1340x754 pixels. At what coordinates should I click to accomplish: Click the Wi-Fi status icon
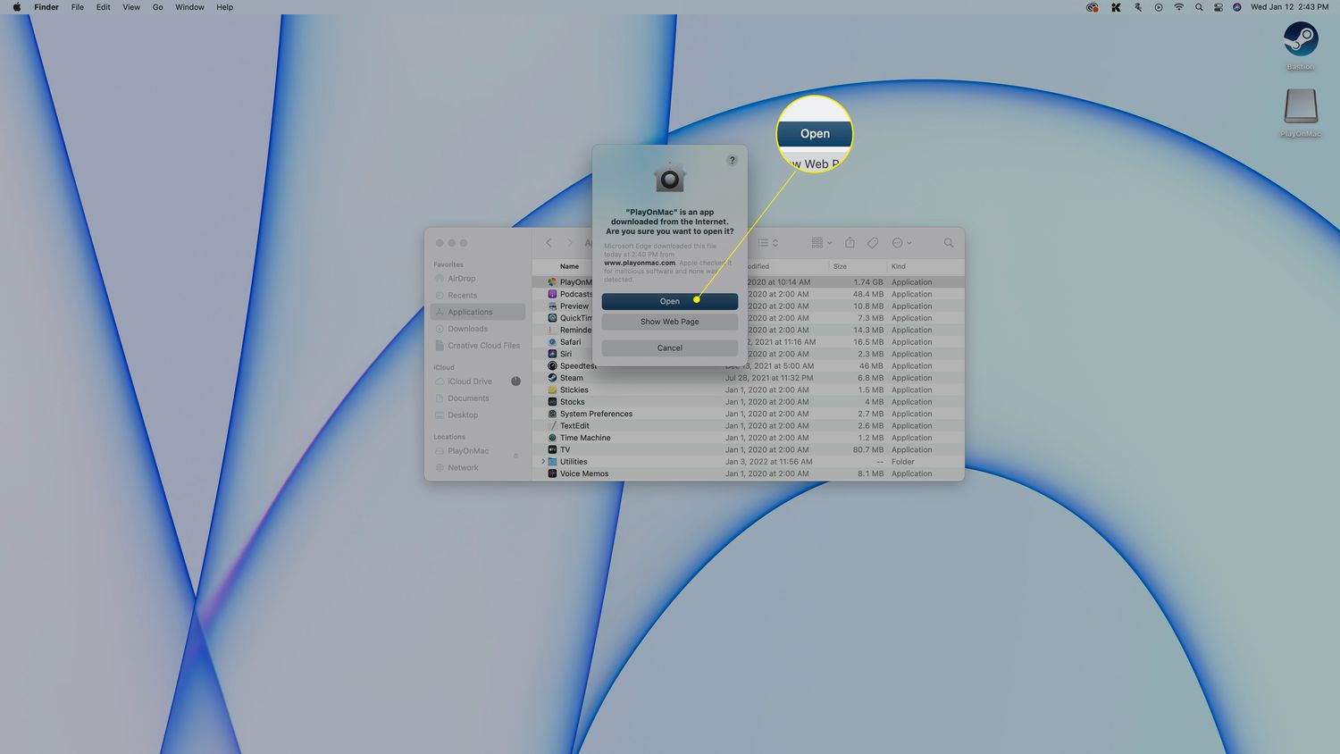pos(1178,7)
